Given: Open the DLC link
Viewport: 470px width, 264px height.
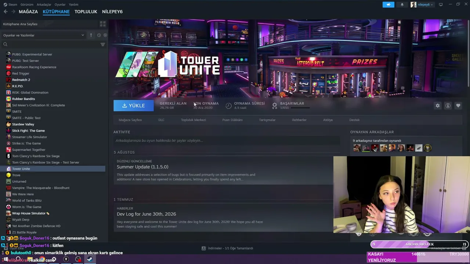Looking at the screenshot, I should pos(161,120).
